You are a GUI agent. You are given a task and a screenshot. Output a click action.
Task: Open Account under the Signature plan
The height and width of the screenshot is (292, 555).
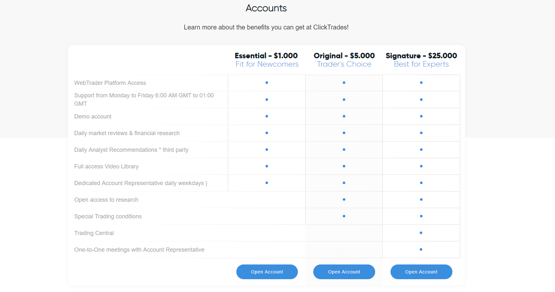pos(421,272)
